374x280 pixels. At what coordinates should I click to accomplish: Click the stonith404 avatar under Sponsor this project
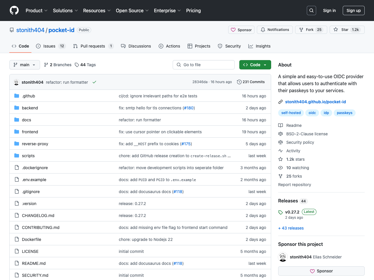point(283,257)
